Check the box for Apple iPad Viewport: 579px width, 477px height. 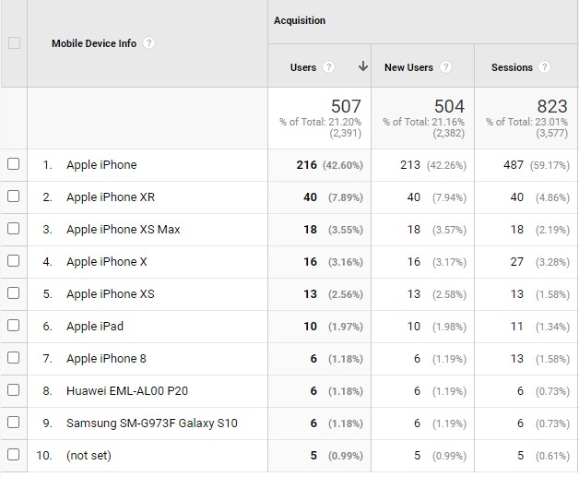coord(14,325)
